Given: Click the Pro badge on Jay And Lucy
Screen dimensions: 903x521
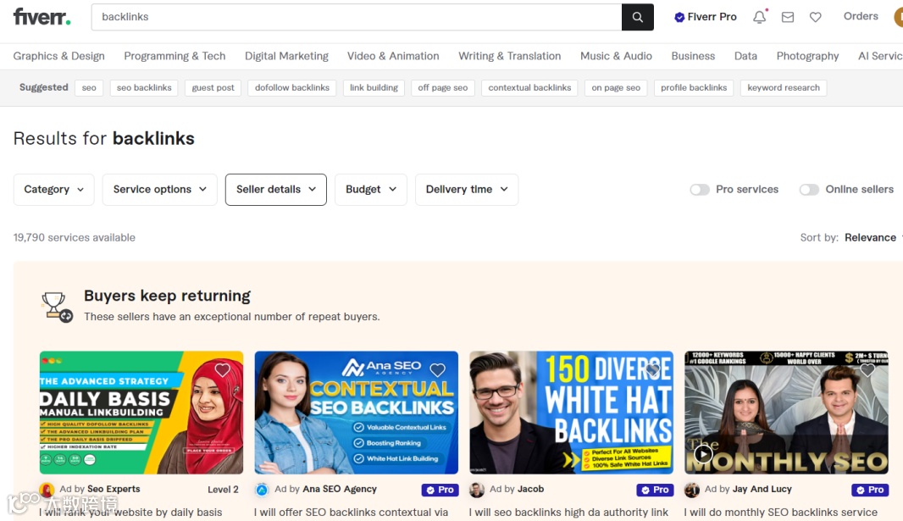Looking at the screenshot, I should pos(870,490).
